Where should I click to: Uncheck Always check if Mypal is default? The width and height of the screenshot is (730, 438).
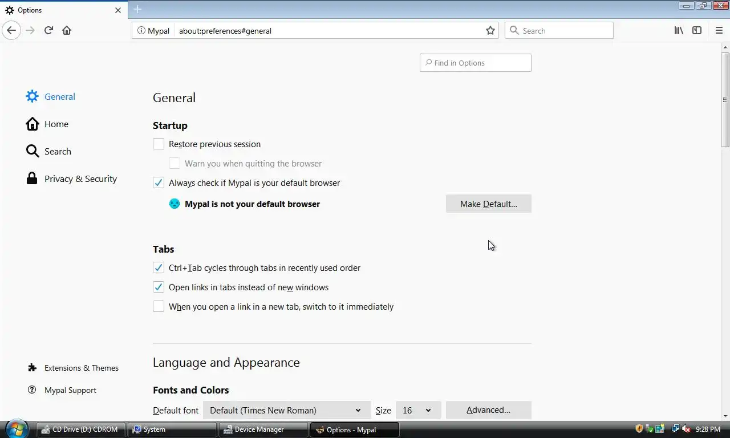tap(159, 182)
